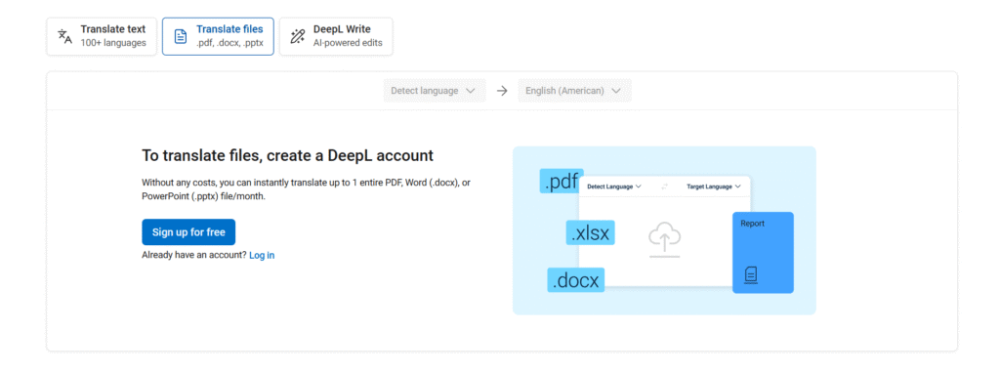The height and width of the screenshot is (373, 1000).
Task: Open the Translate text tab
Action: [102, 36]
